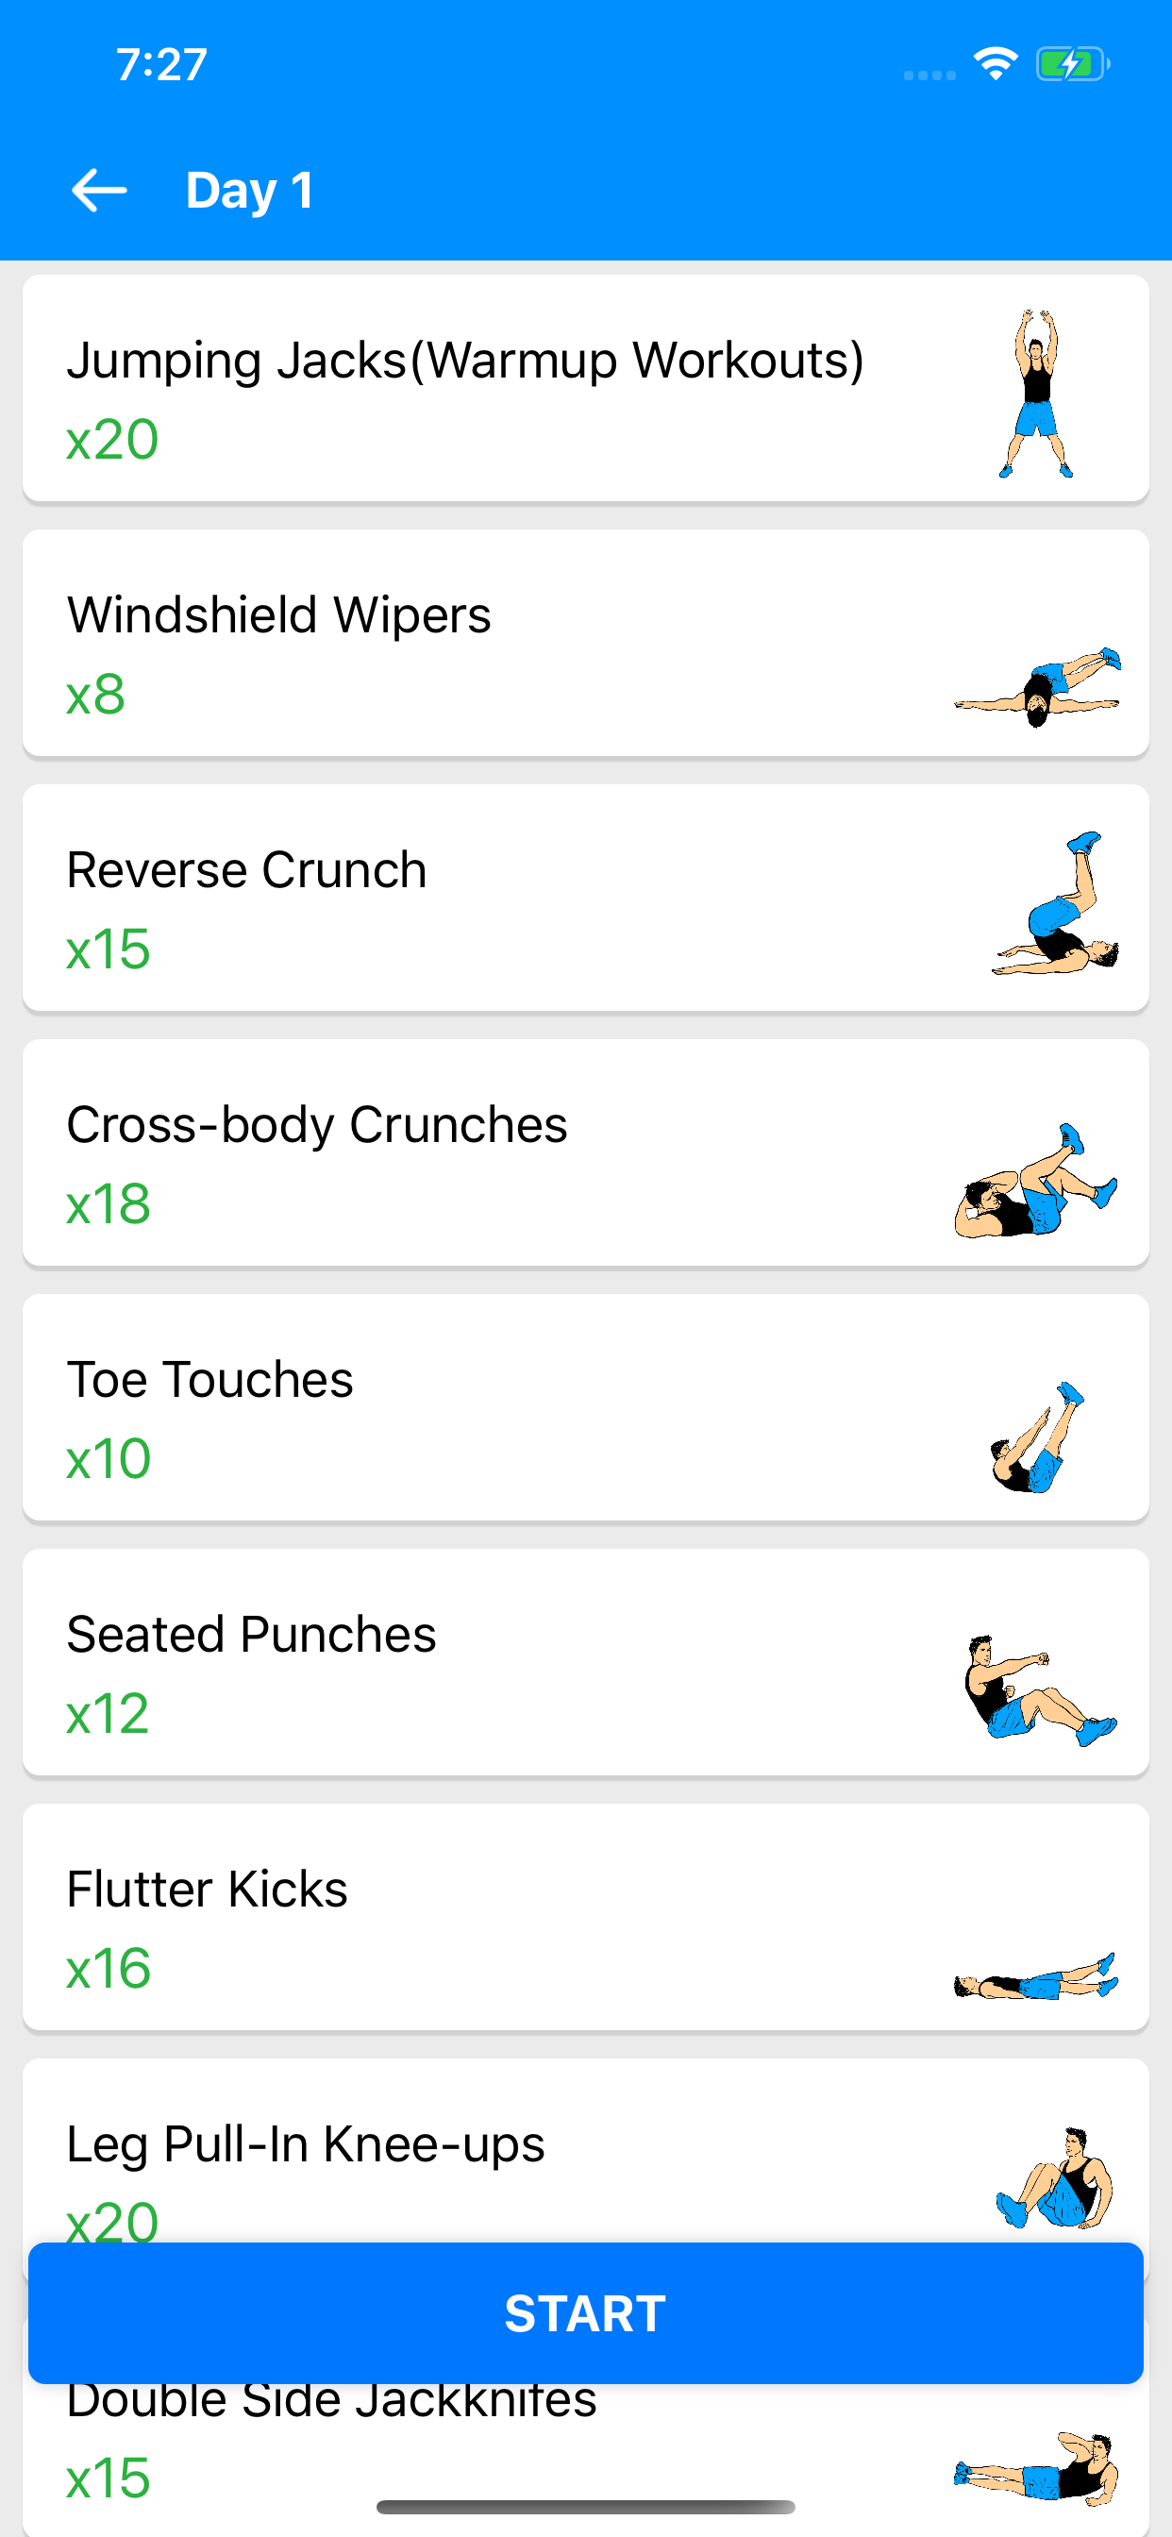Tap the Reverse Crunch exercise title
Screen dimensions: 1172x2537
click(246, 869)
